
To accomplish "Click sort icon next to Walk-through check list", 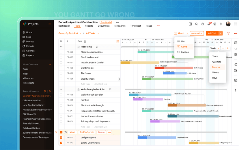I will (110, 89).
